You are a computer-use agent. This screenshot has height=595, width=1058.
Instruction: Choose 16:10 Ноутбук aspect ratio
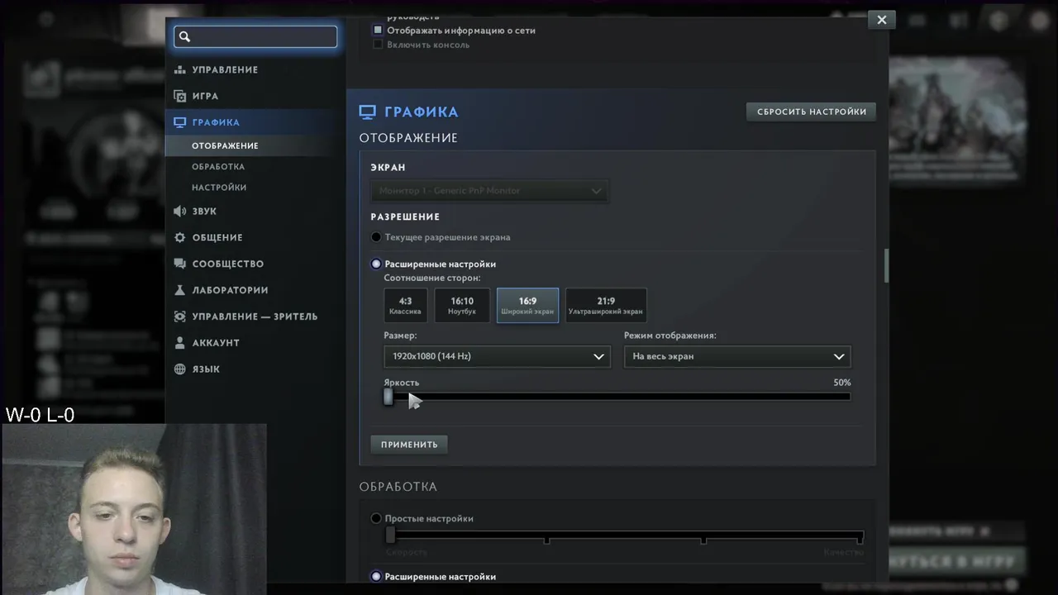click(462, 306)
